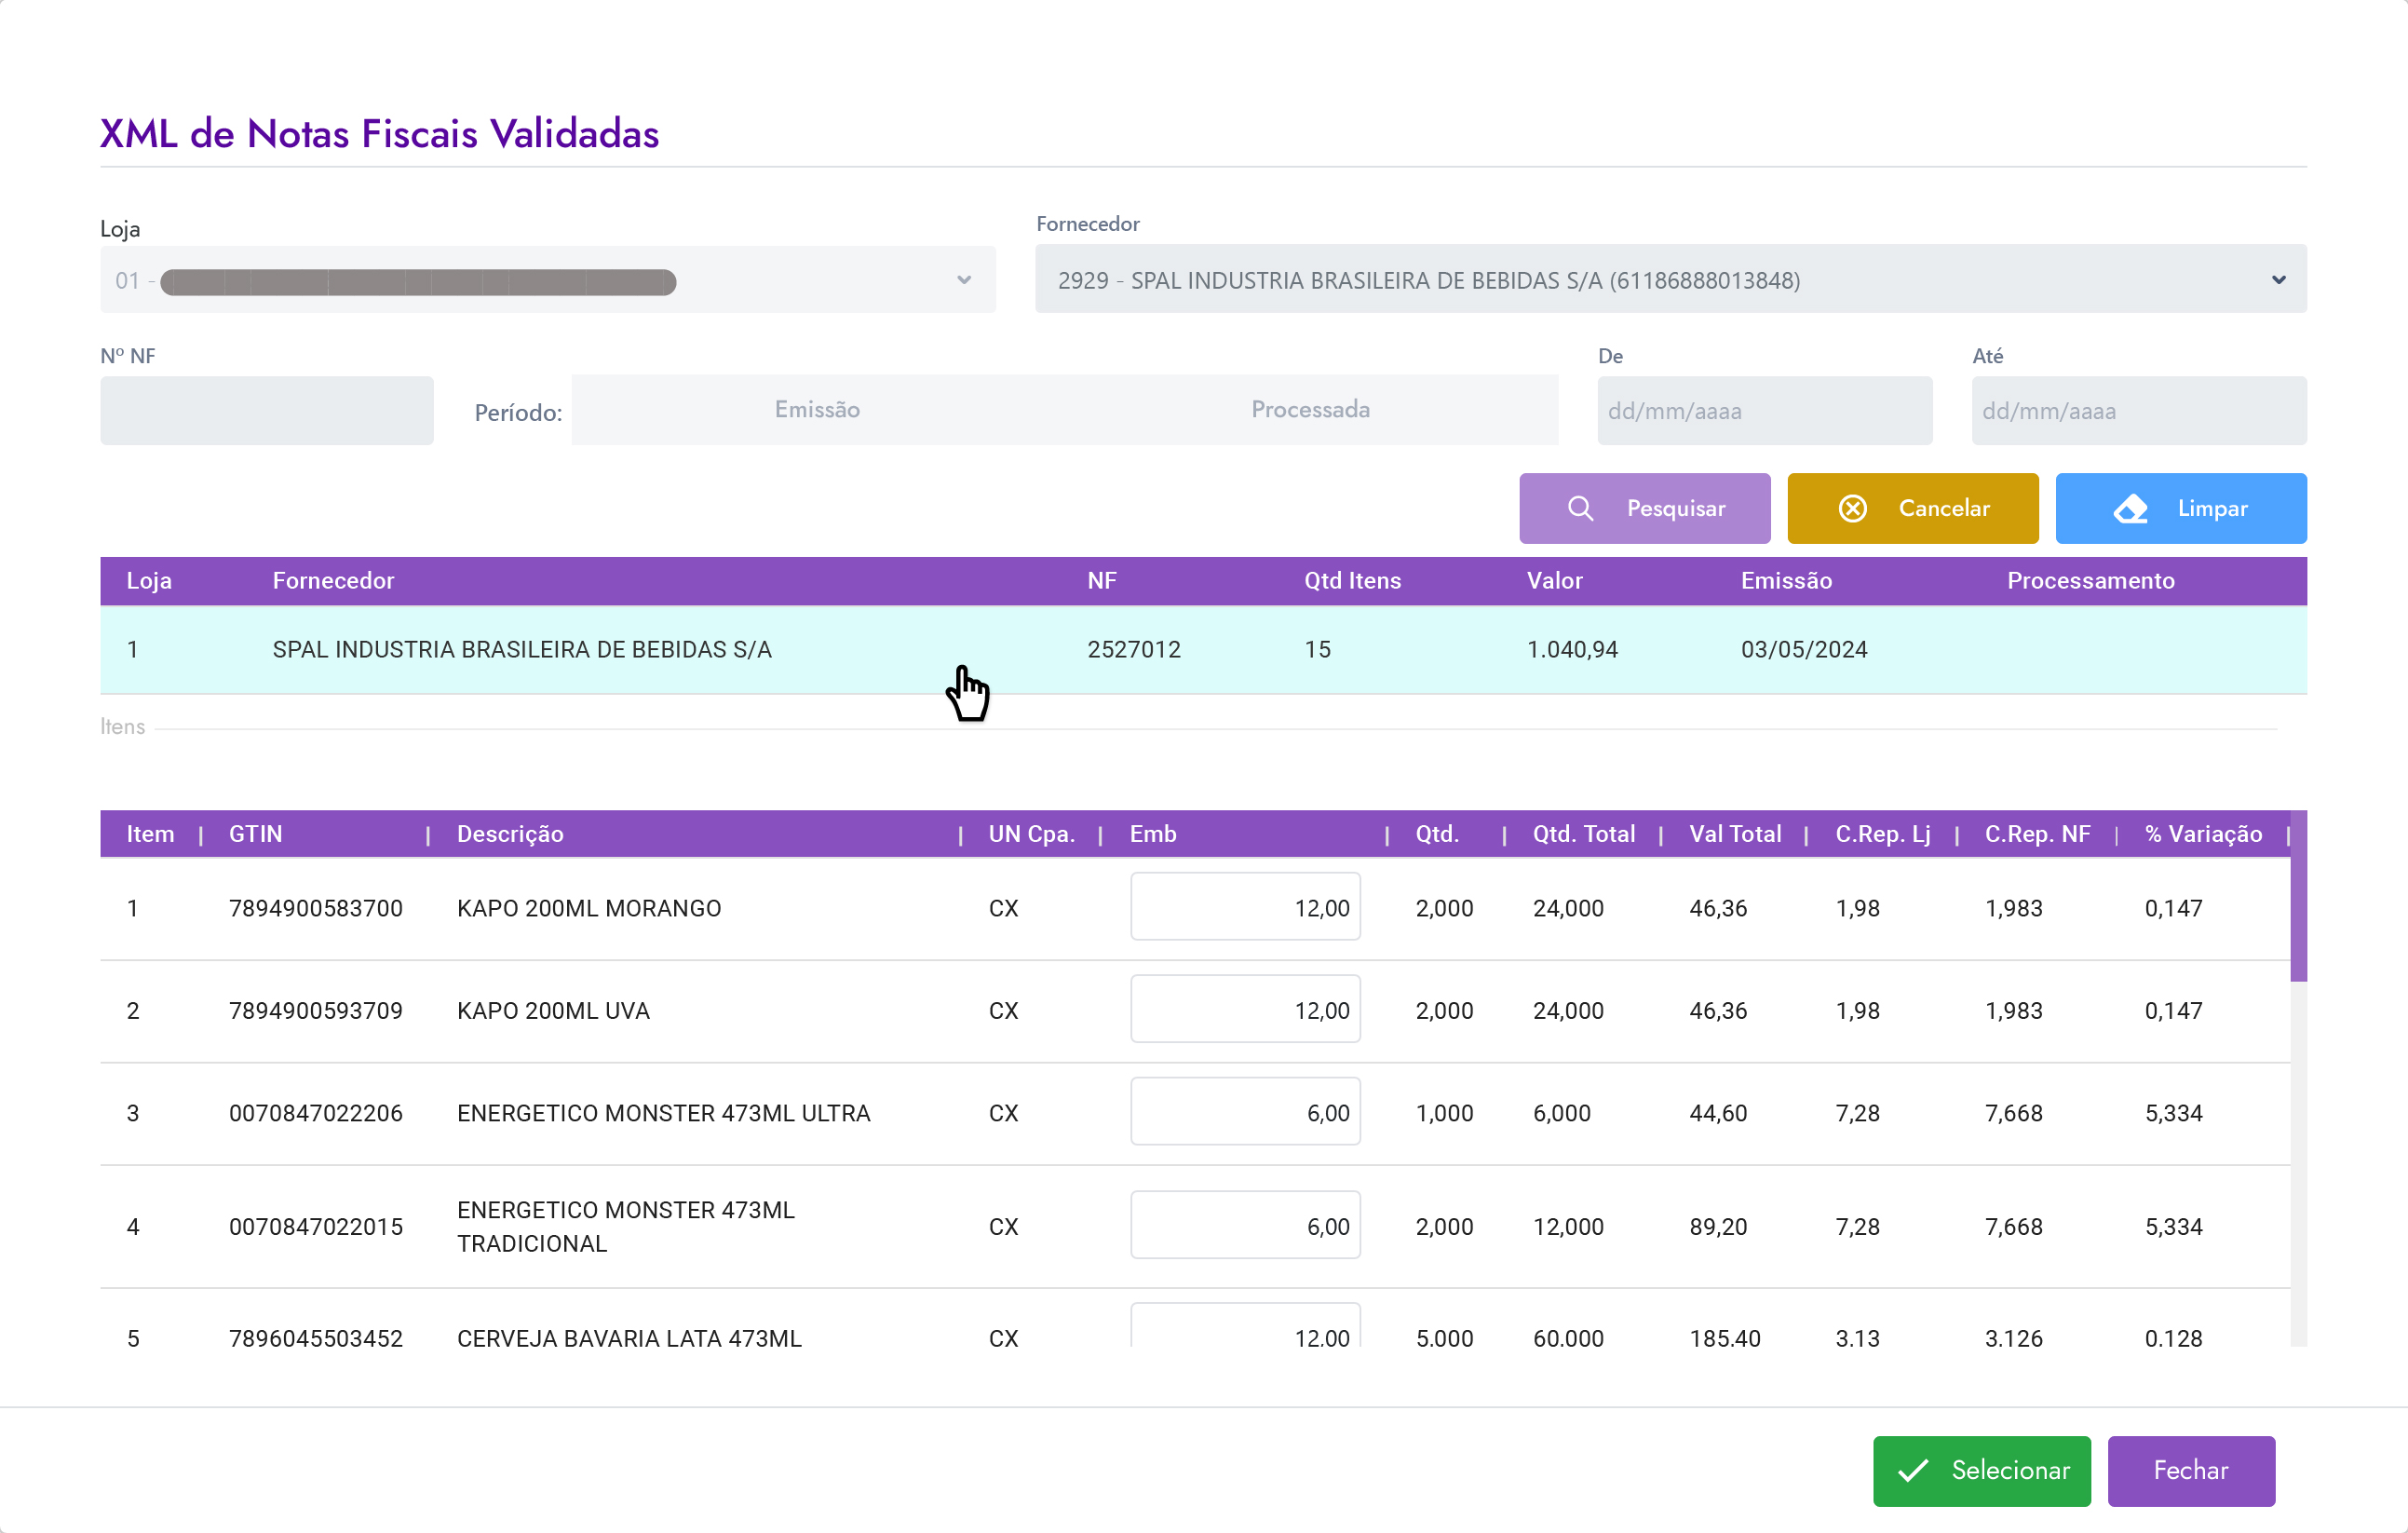Image resolution: width=2408 pixels, height=1533 pixels.
Task: Click the % Variação column header
Action: (2202, 834)
